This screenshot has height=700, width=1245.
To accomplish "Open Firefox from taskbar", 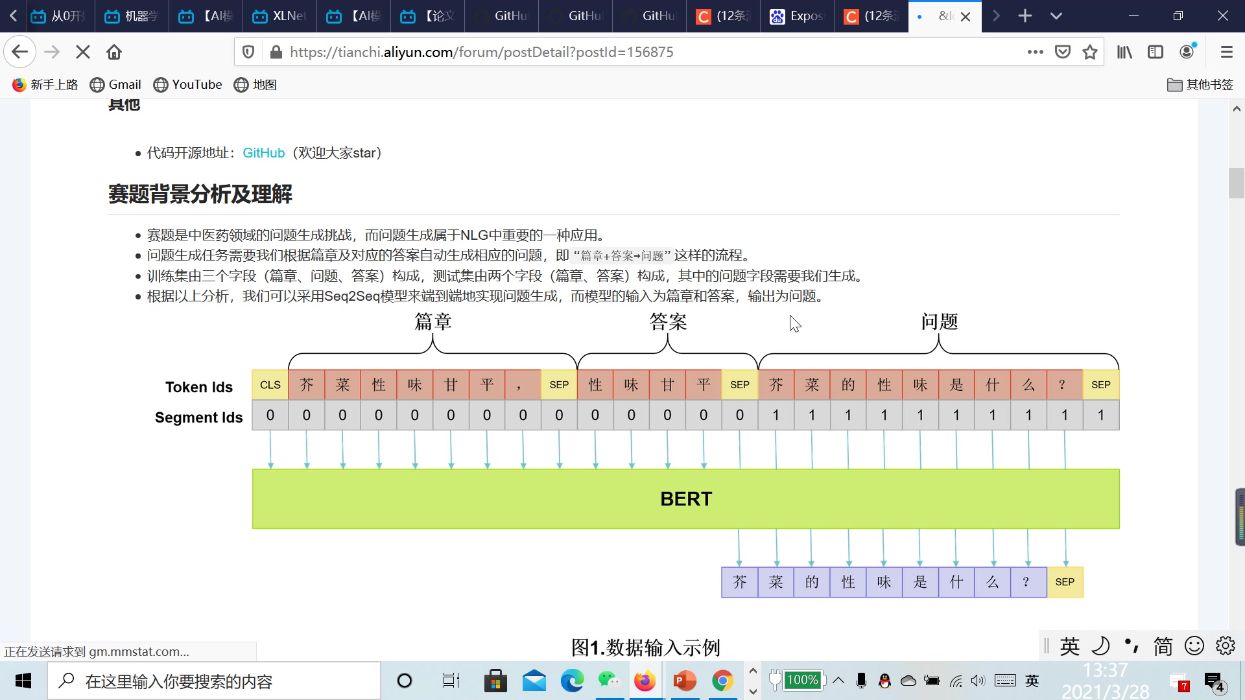I will [x=645, y=681].
